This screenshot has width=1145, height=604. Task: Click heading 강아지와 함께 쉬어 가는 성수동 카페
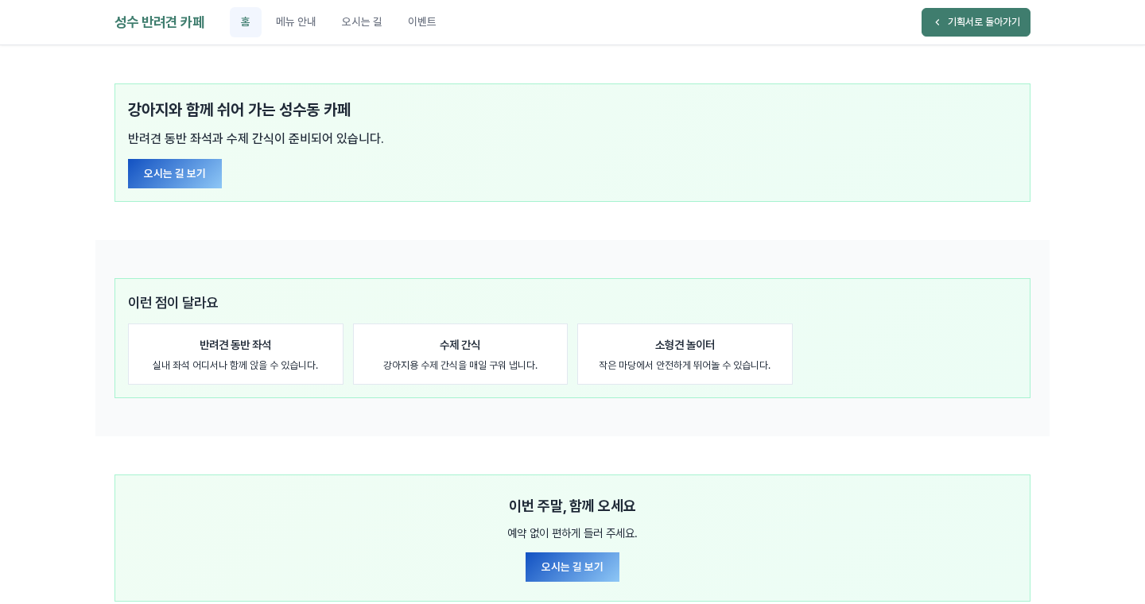click(x=239, y=110)
